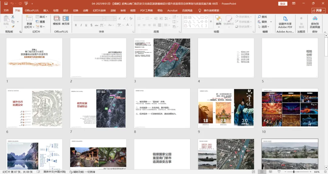The image size is (328, 174).
Task: Open the 版式 layout dropdown
Action: (41, 17)
